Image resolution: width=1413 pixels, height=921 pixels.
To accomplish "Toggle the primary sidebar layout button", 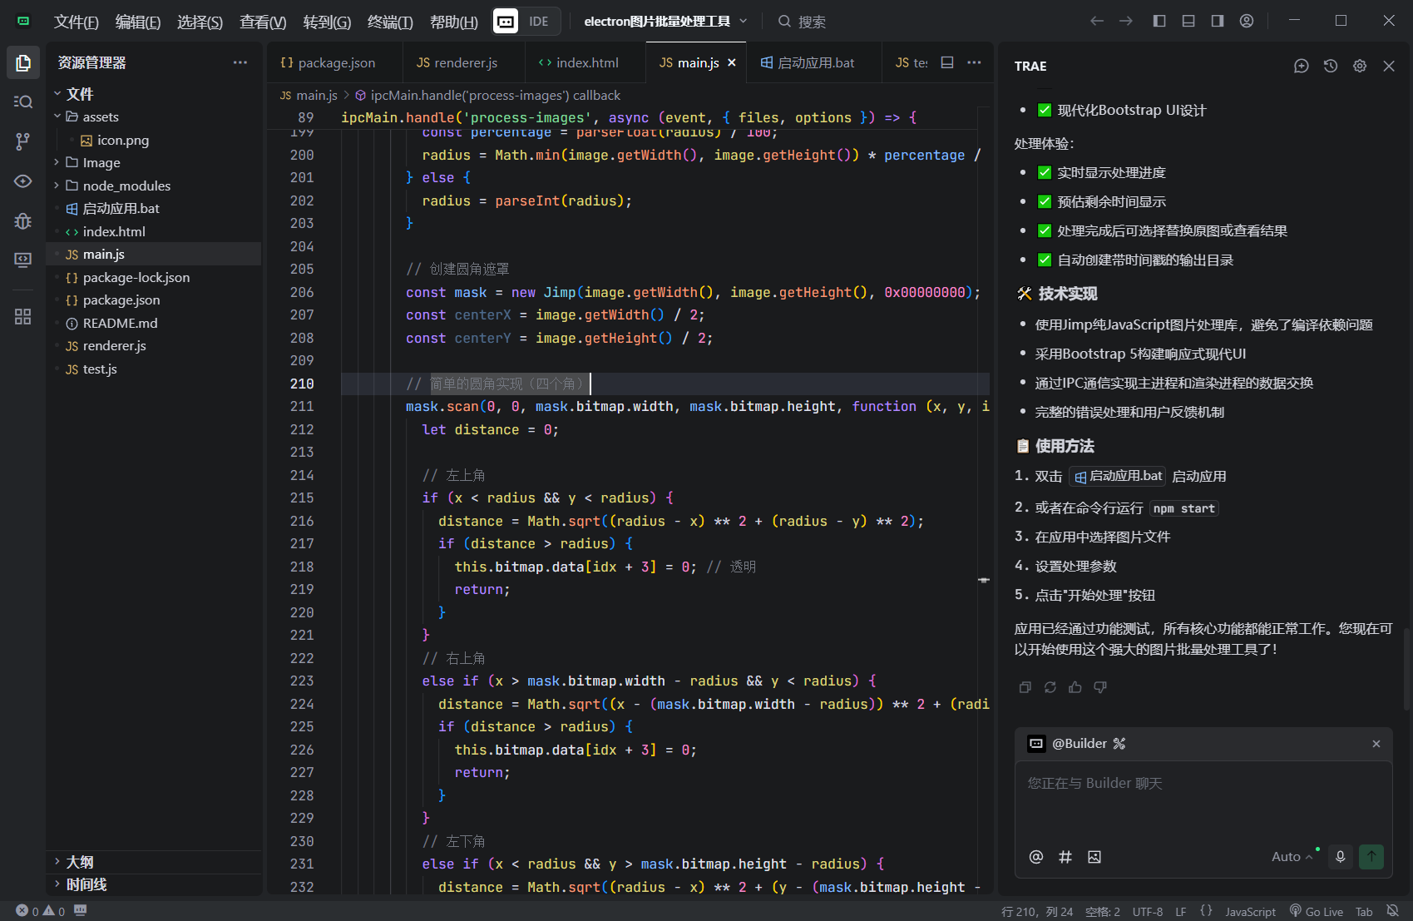I will pyautogui.click(x=1159, y=21).
